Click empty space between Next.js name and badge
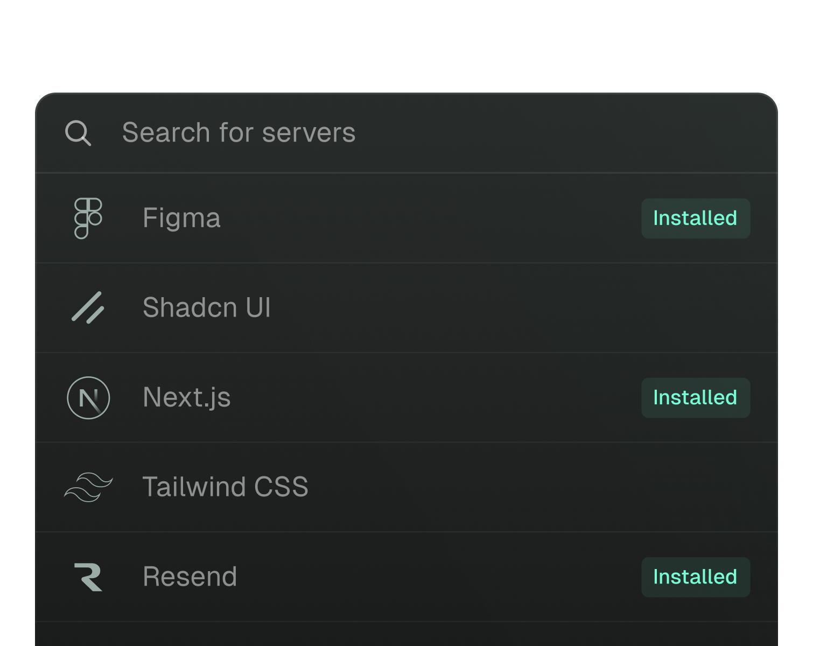Screen dimensions: 813x646 431,398
